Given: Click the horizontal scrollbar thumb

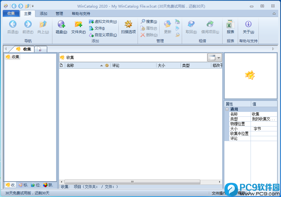Looking at the screenshot, I should 132,182.
